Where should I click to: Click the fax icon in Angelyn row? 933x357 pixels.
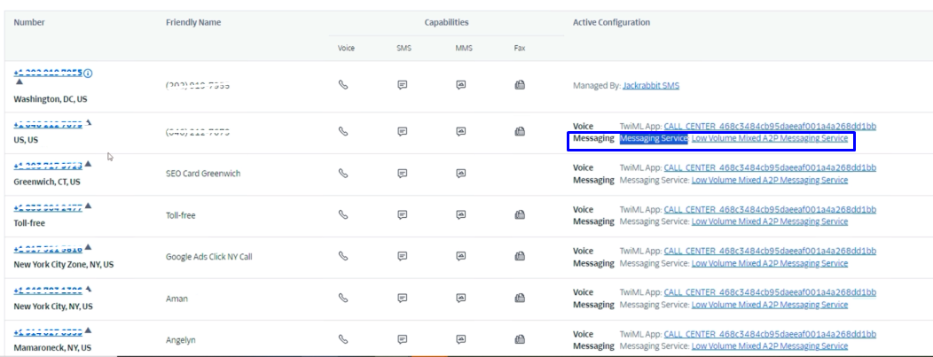pyautogui.click(x=521, y=338)
